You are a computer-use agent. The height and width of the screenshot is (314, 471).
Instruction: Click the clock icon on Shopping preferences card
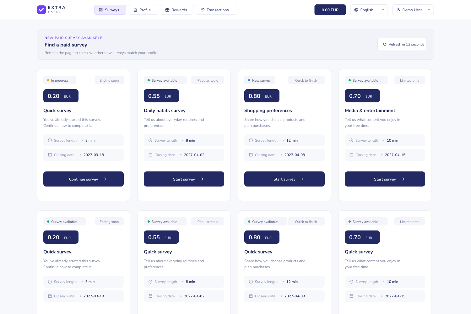251,140
